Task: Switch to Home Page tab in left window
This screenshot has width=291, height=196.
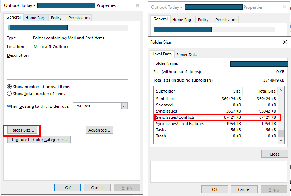Action: [x=36, y=18]
